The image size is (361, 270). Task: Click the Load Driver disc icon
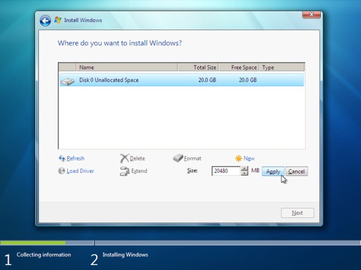coord(62,171)
